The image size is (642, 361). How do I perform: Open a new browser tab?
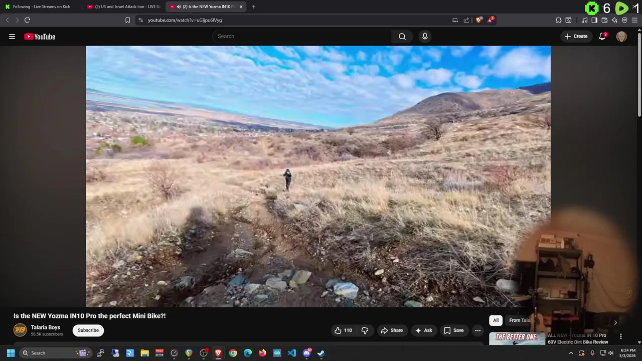253,7
